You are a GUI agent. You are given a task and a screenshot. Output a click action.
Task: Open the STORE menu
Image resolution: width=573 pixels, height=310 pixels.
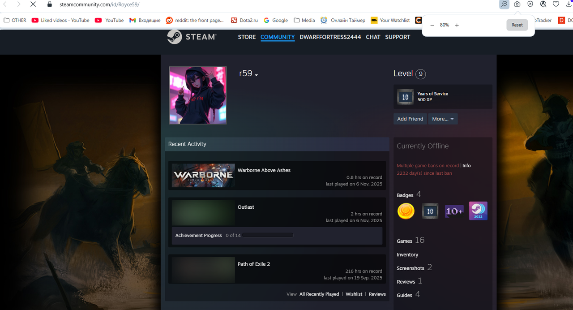point(247,37)
